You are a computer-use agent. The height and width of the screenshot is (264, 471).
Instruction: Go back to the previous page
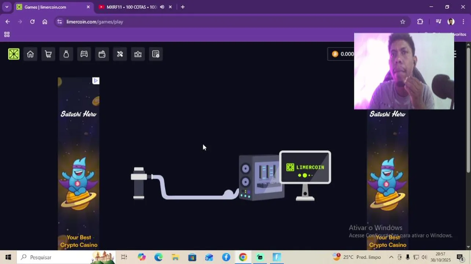tap(8, 22)
